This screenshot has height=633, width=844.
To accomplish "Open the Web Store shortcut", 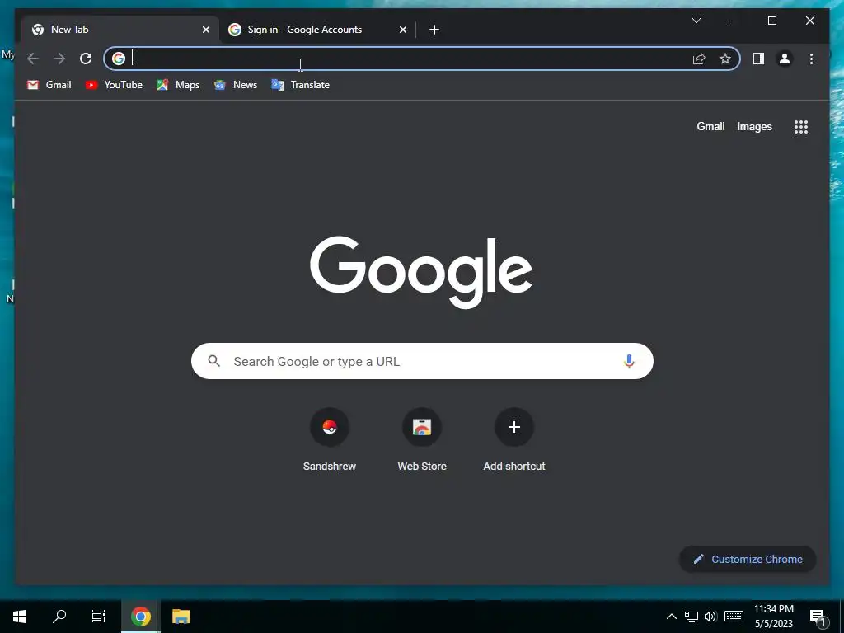I will 422,439.
